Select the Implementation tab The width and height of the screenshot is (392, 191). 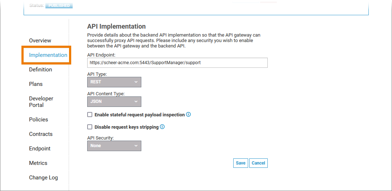point(48,55)
